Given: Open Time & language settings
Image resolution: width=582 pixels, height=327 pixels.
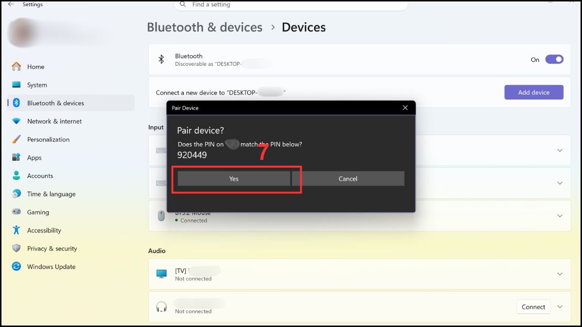Looking at the screenshot, I should (x=71, y=194).
